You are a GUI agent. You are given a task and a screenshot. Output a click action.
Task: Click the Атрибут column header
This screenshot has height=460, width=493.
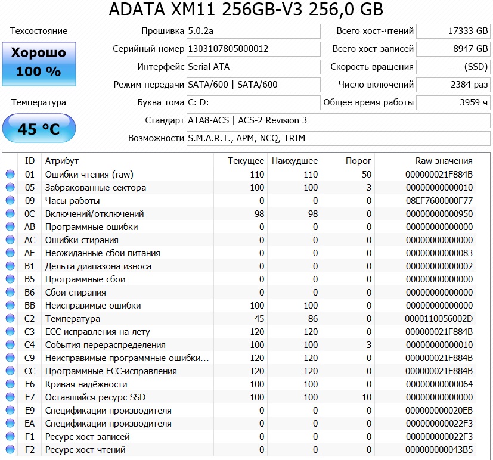pos(62,161)
